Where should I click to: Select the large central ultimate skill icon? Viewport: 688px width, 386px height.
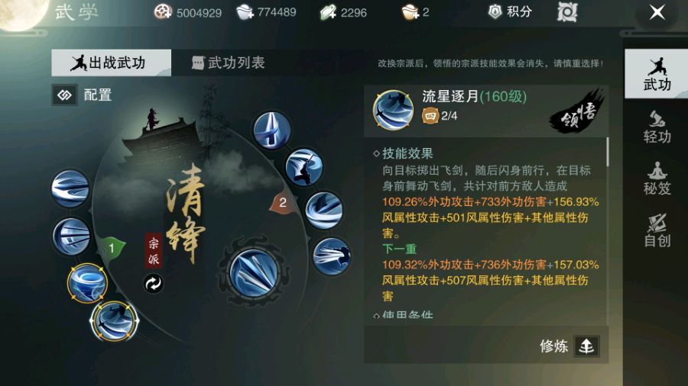point(254,272)
